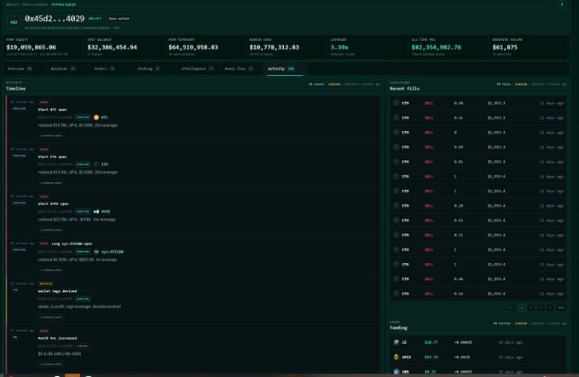Expand evidence details under Month PnL increased

51,364
